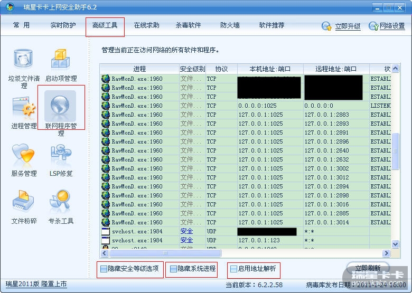
Task: Sort by the 本机地址:端口 column header
Action: coord(270,69)
